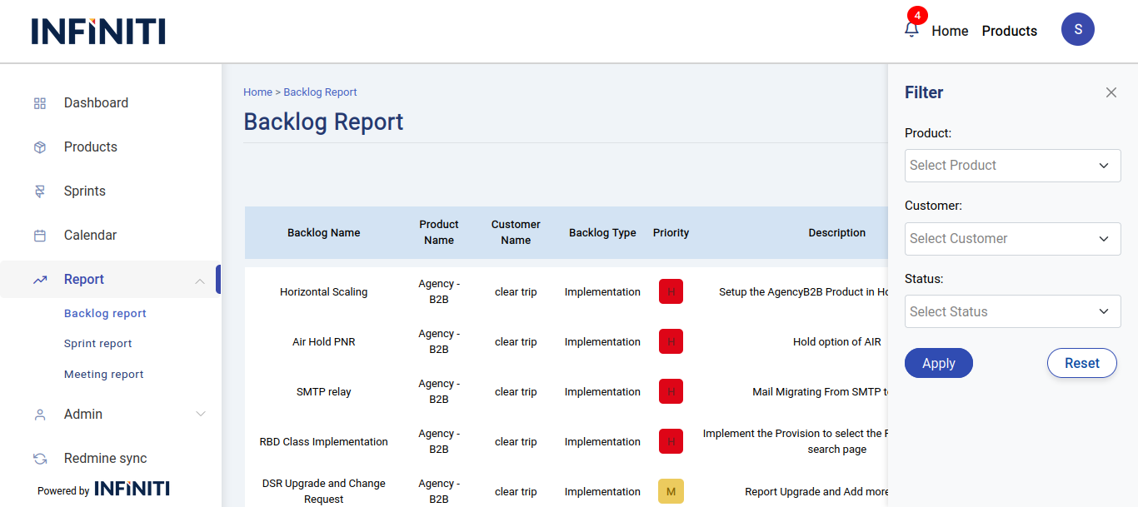Click the Dashboard grid icon
The width and height of the screenshot is (1138, 507).
coord(39,103)
